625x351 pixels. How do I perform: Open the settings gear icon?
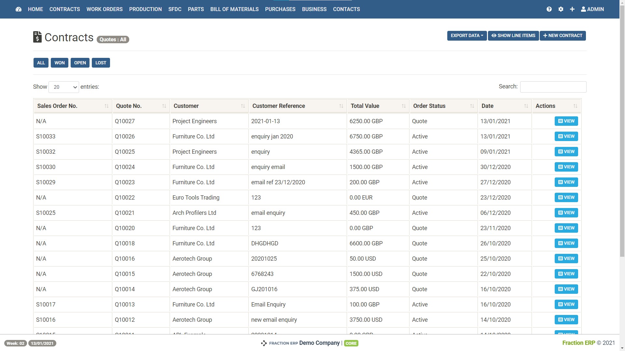(x=561, y=9)
